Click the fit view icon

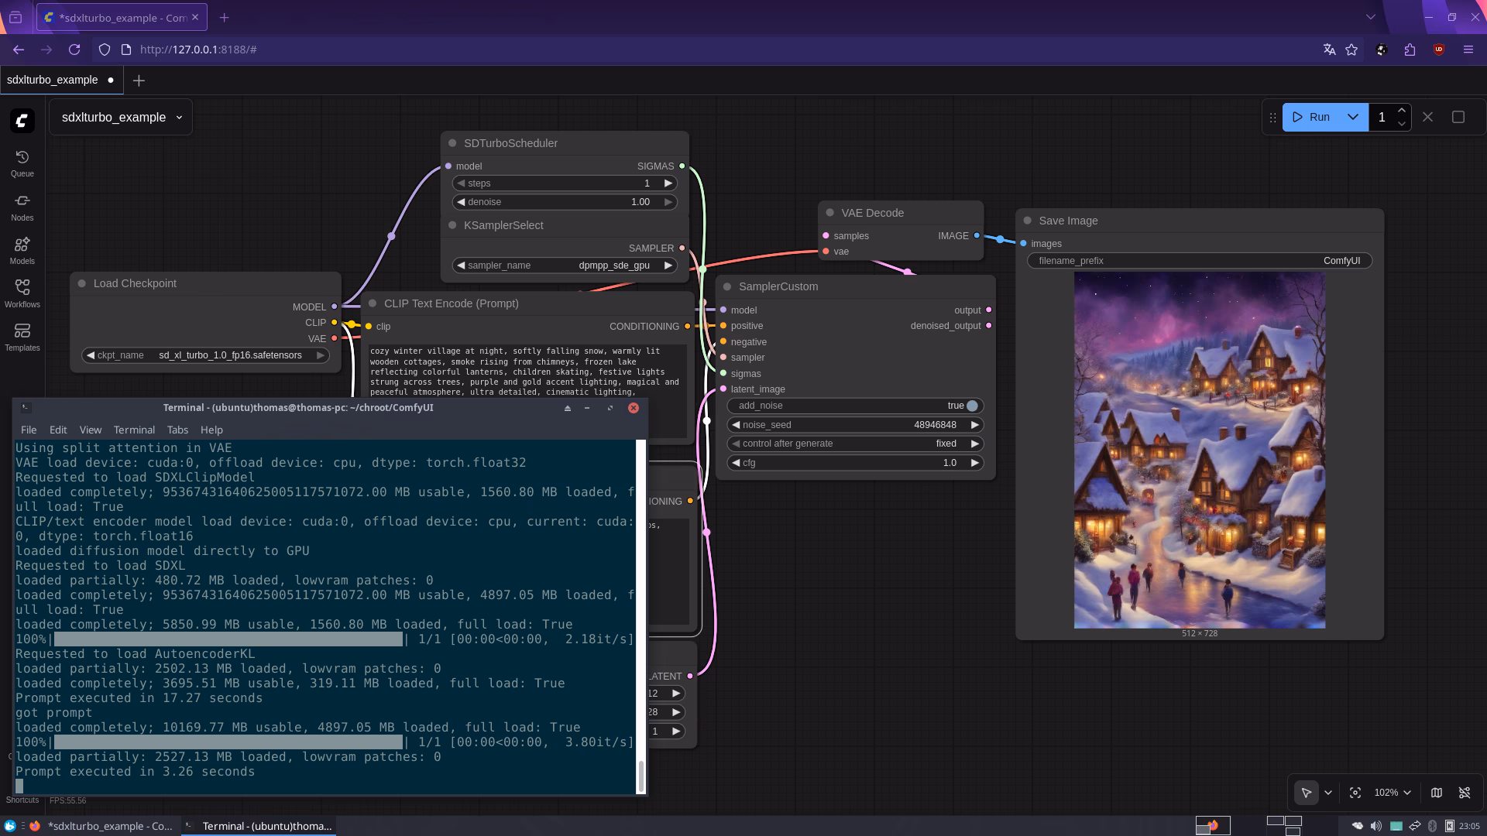click(x=1355, y=793)
